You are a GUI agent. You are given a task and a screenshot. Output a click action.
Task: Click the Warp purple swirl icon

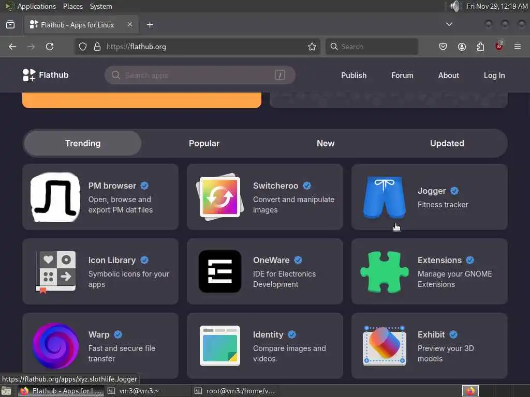(55, 346)
